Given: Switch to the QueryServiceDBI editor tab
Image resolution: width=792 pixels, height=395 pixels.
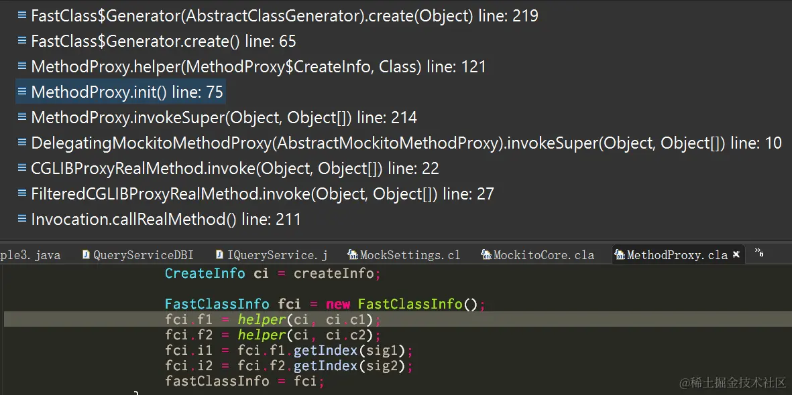Looking at the screenshot, I should pyautogui.click(x=138, y=255).
